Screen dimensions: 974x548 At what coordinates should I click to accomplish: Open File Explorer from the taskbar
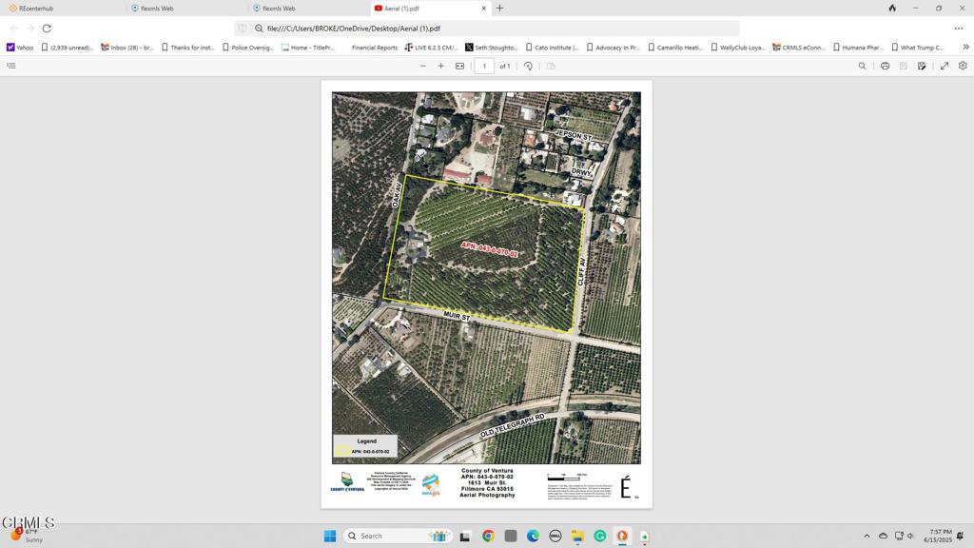[577, 536]
